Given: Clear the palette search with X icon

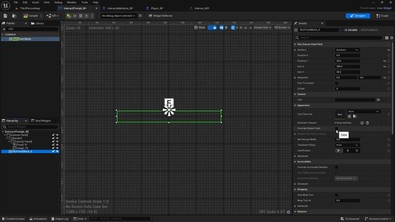Looking at the screenshot, I should coord(4,29).
